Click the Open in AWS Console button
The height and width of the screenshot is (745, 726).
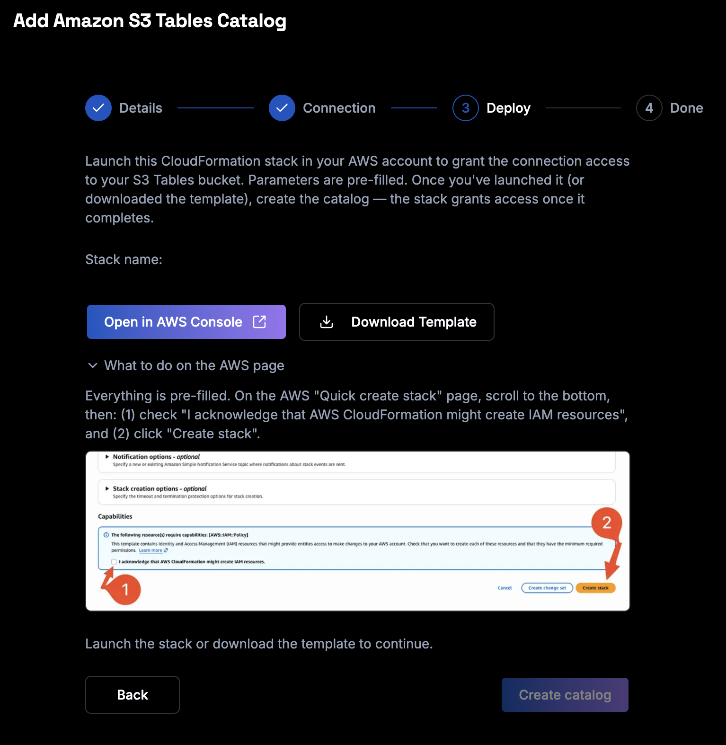(x=186, y=322)
